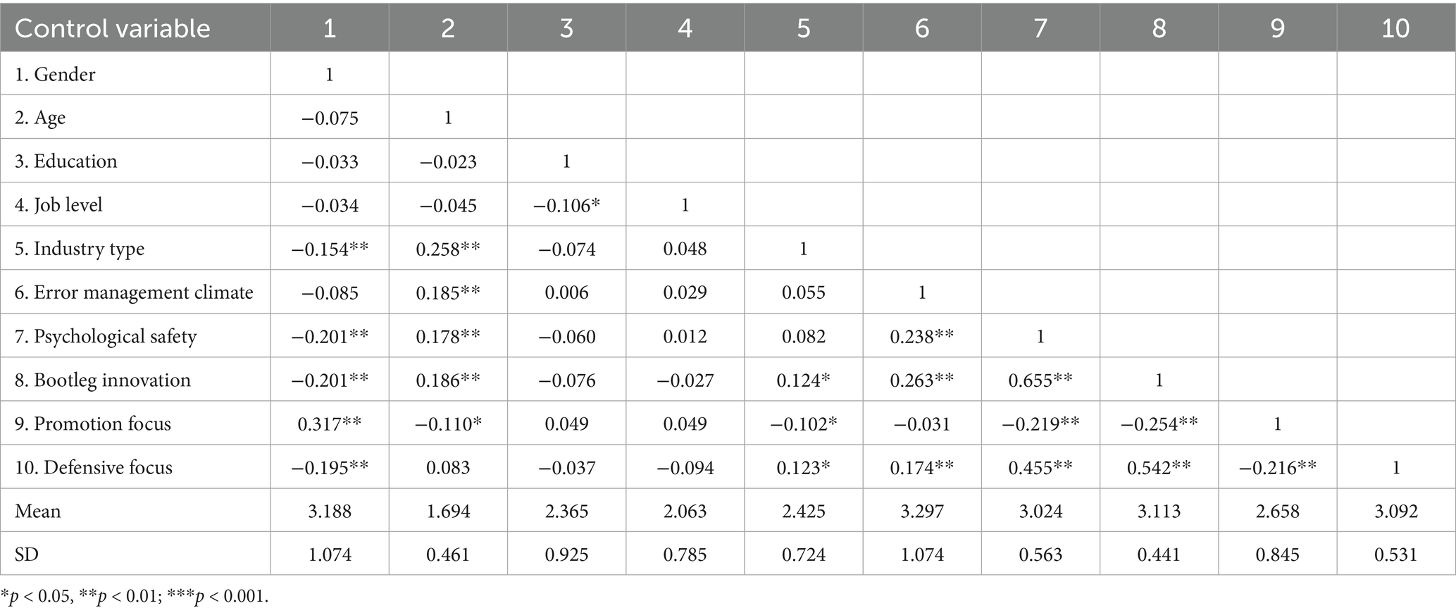
Task: Click the 'Control variable' header cell
Action: coord(113,28)
